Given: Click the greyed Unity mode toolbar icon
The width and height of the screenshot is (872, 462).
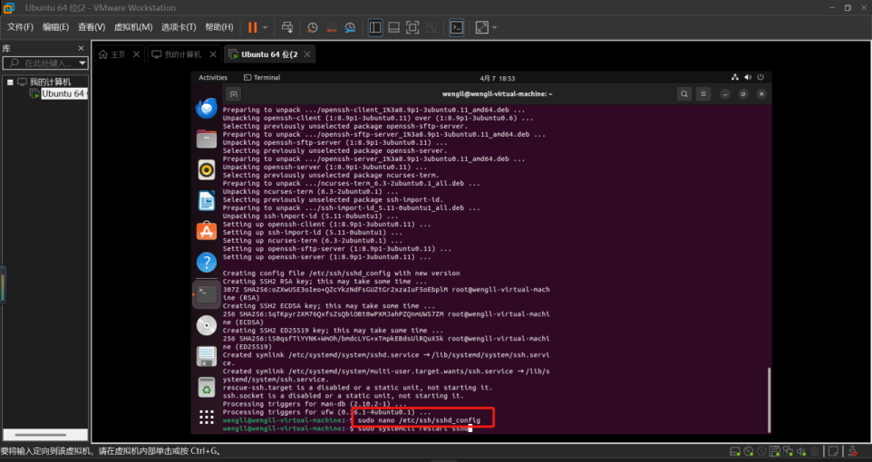Looking at the screenshot, I should [x=431, y=27].
